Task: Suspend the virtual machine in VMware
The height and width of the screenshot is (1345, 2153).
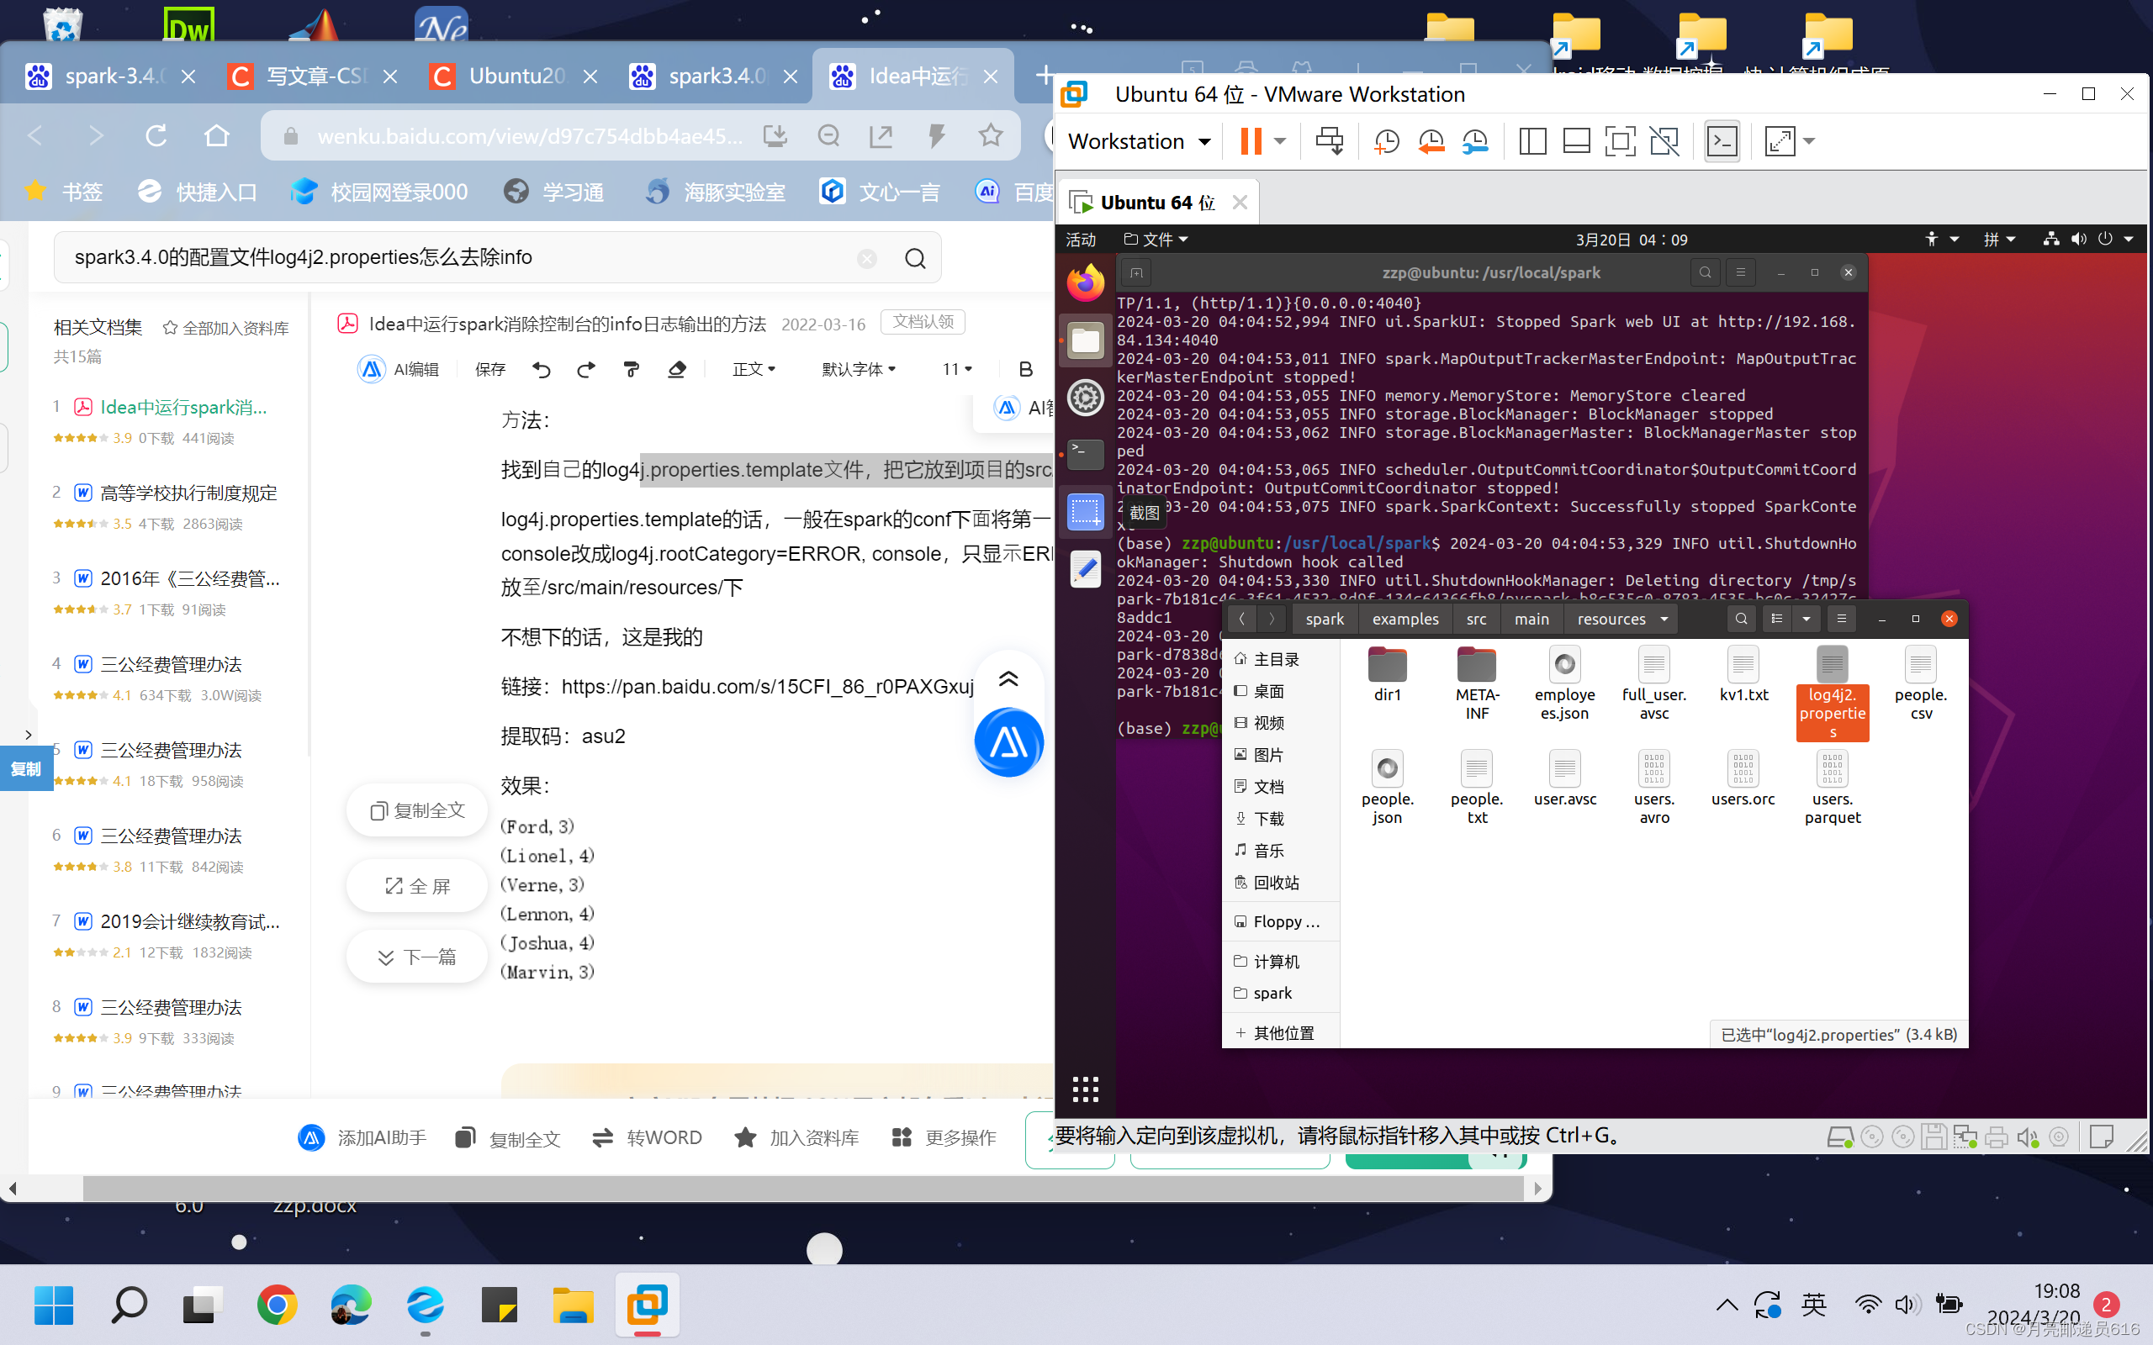Action: coord(1250,140)
